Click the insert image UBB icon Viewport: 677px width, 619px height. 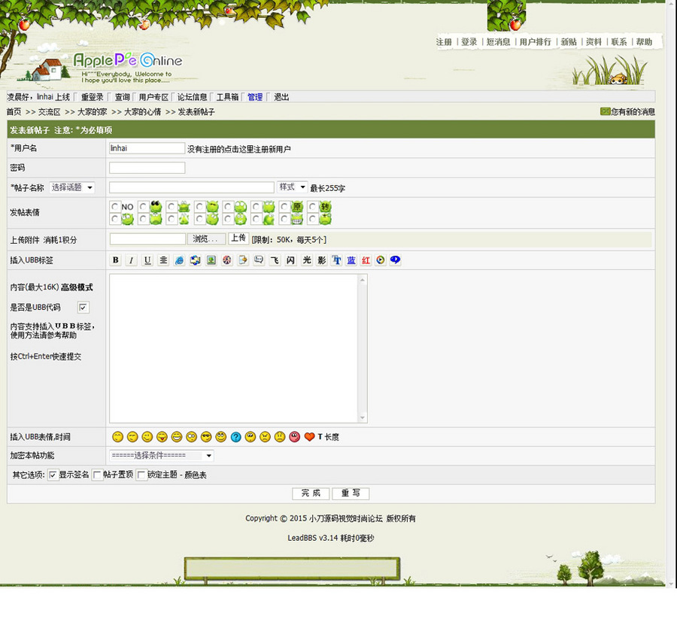(213, 260)
